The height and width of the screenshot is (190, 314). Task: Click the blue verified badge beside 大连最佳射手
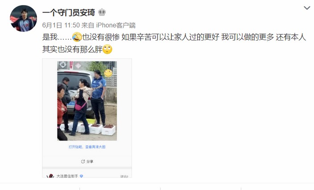tap(81, 176)
